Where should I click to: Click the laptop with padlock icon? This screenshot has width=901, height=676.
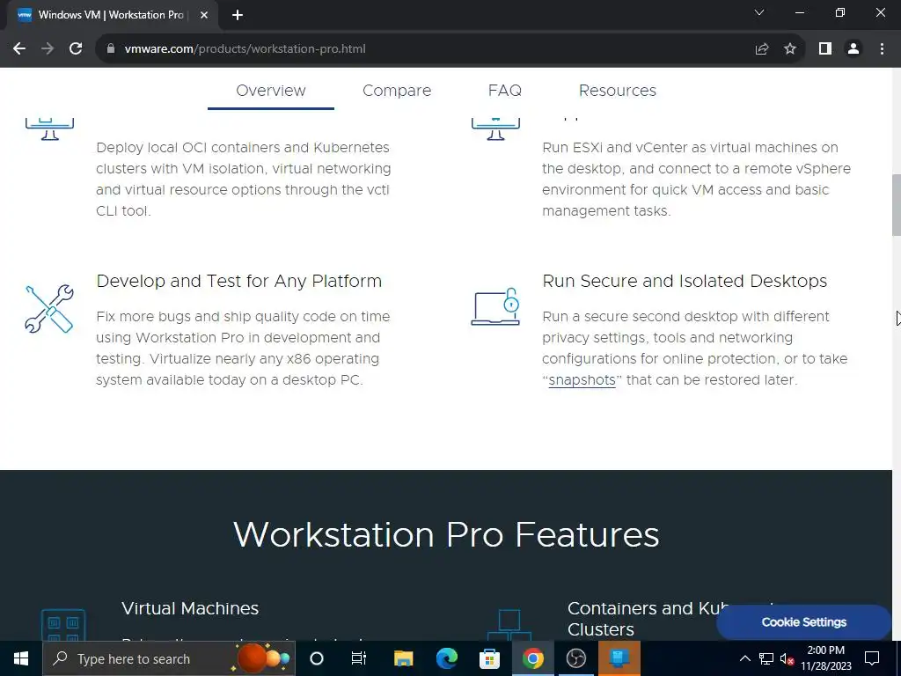pos(495,307)
